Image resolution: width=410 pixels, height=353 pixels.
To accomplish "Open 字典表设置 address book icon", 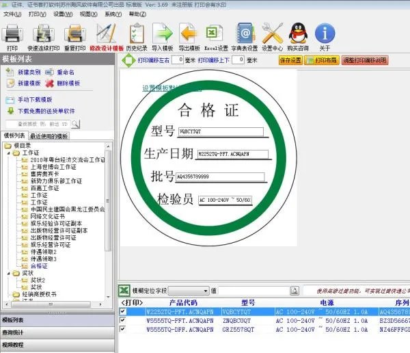I will point(245,33).
